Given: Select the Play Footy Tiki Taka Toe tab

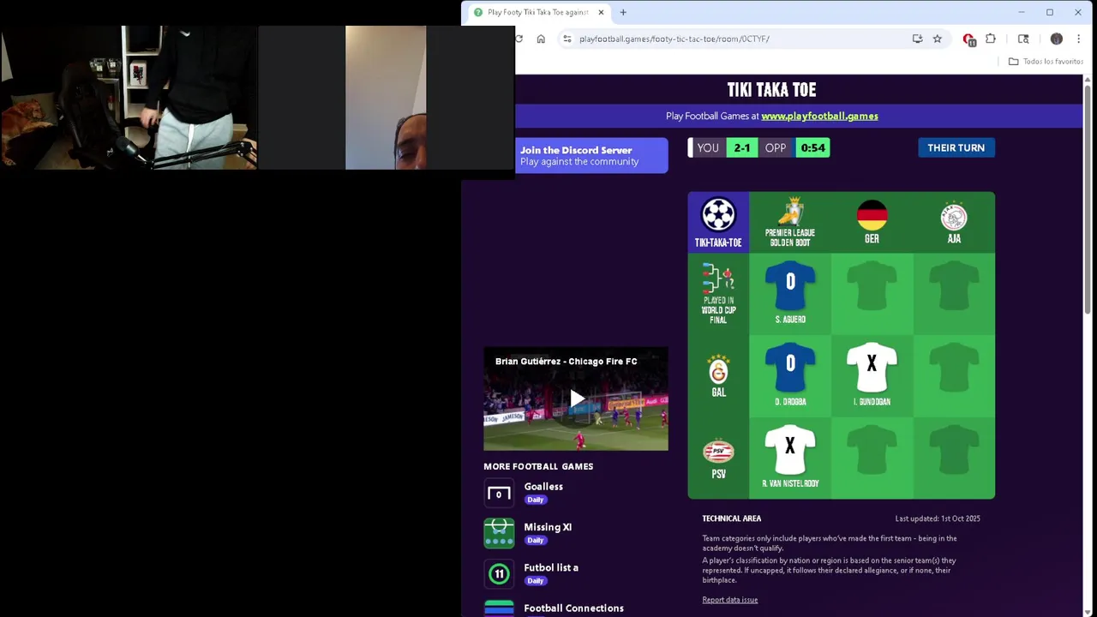Looking at the screenshot, I should pos(538,12).
